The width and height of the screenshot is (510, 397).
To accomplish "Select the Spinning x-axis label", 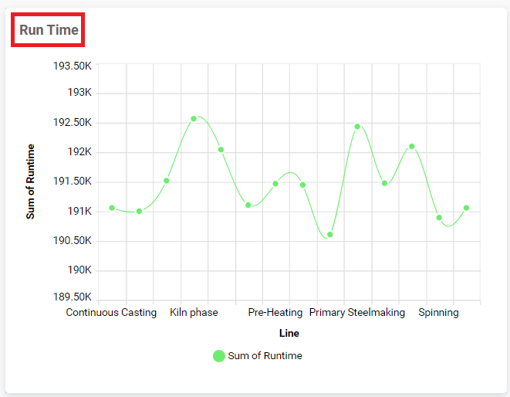I will pyautogui.click(x=439, y=313).
